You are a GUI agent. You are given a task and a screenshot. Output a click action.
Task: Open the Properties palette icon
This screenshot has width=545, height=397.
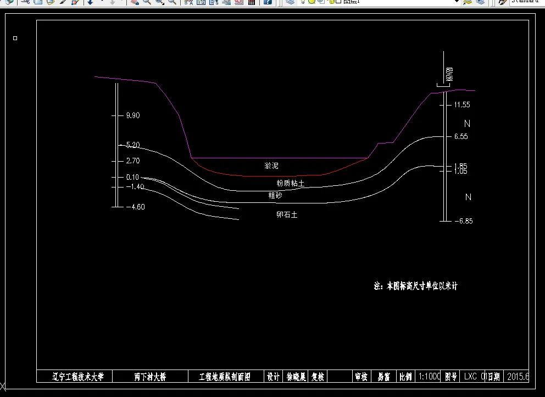click(188, 2)
